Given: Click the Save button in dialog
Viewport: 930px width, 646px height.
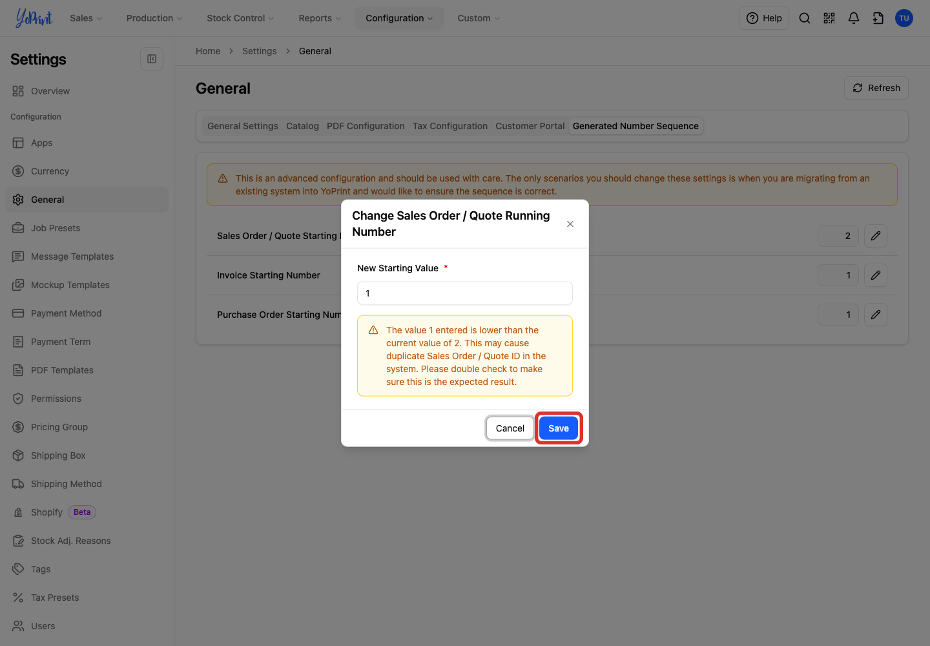Looking at the screenshot, I should 559,428.
